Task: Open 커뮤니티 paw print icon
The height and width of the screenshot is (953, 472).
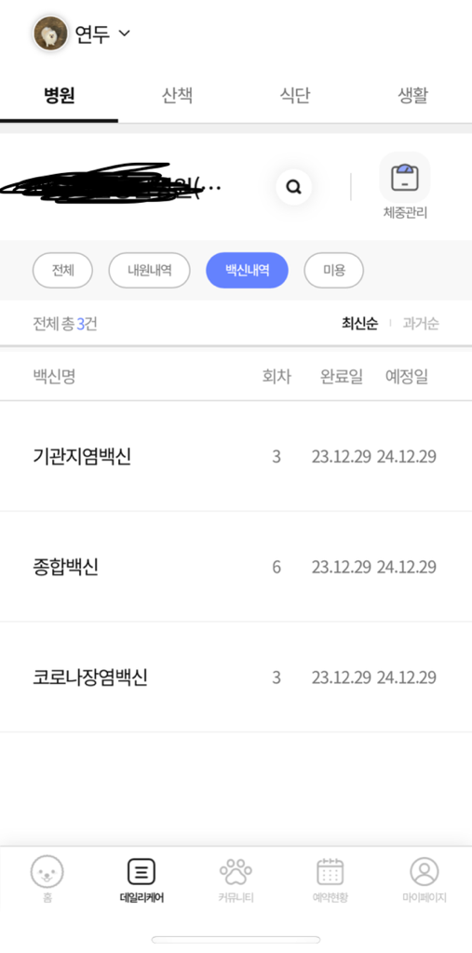Action: pyautogui.click(x=236, y=872)
